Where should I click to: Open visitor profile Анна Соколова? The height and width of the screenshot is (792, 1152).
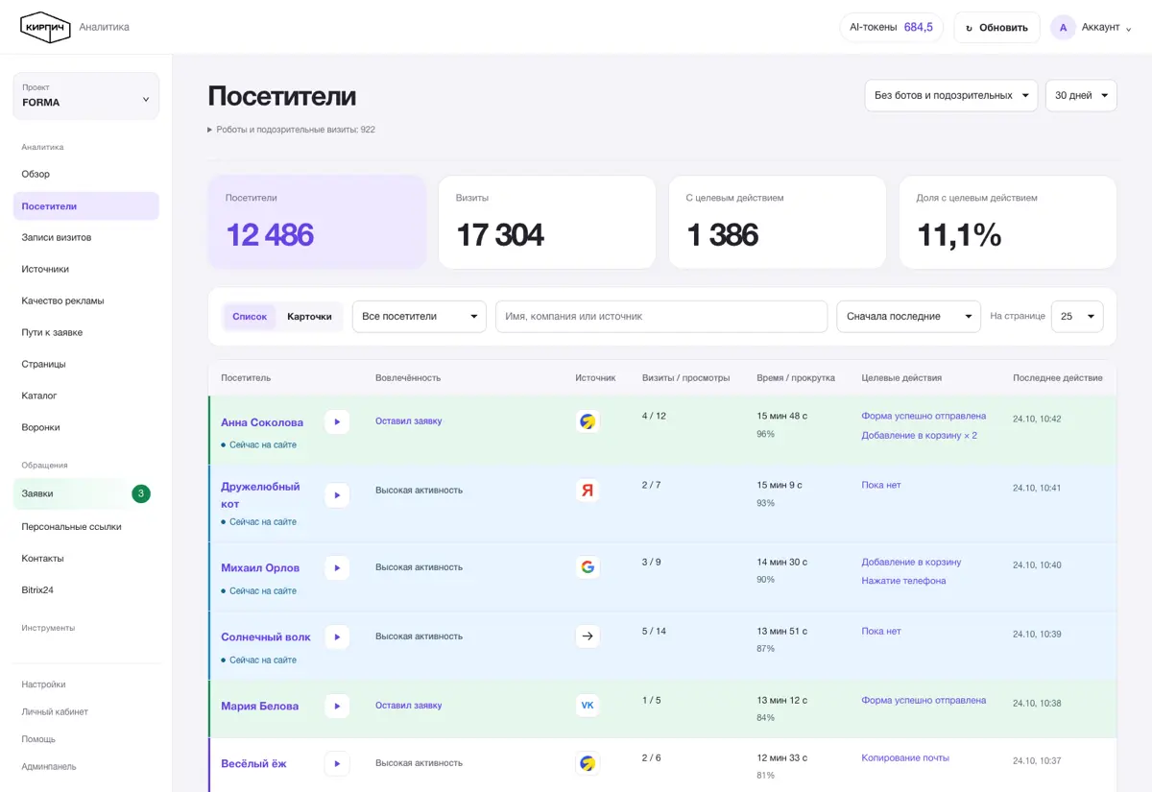coord(262,422)
